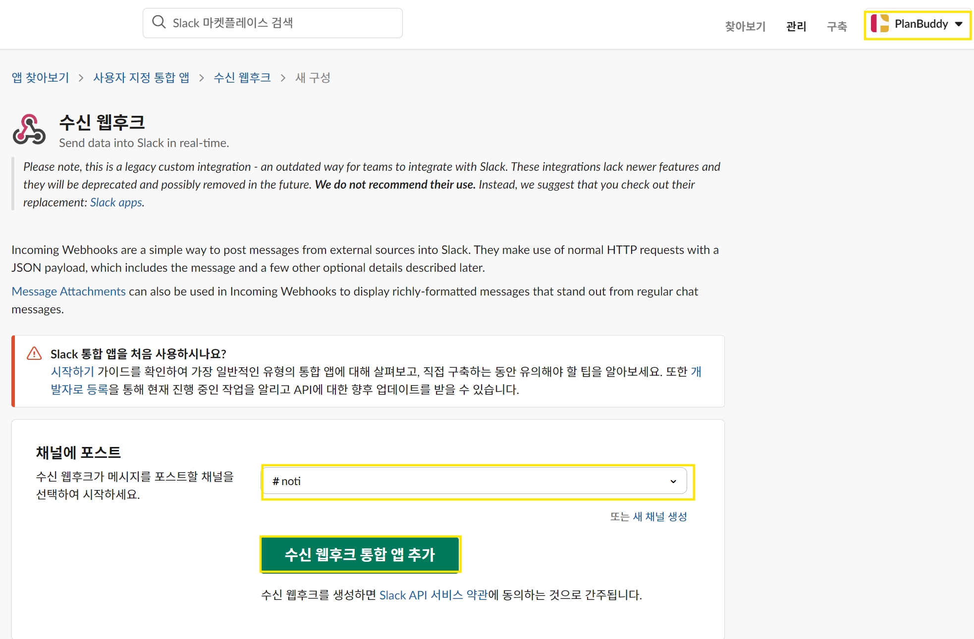Image resolution: width=974 pixels, height=639 pixels.
Task: Click the 수신 웹후크 page heading
Action: coord(102,122)
